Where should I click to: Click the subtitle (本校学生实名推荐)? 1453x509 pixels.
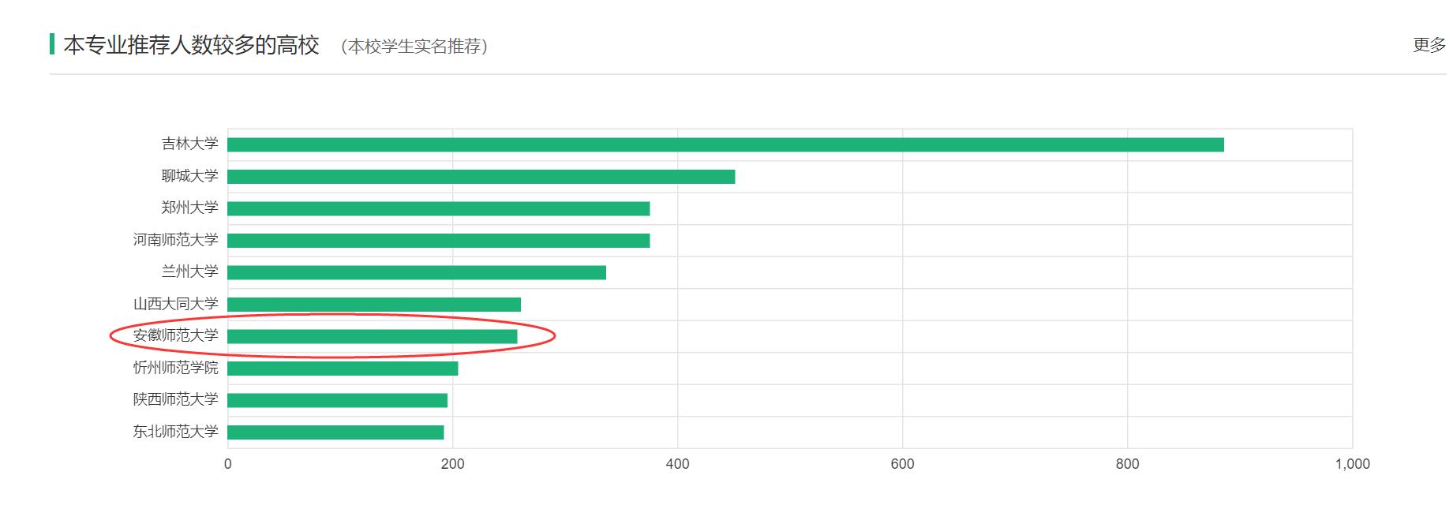414,47
